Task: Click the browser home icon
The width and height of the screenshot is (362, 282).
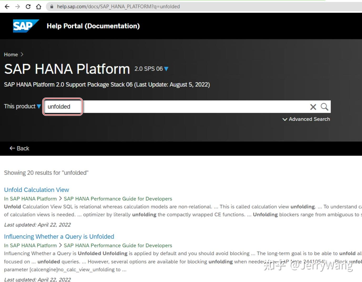Action: [x=38, y=7]
